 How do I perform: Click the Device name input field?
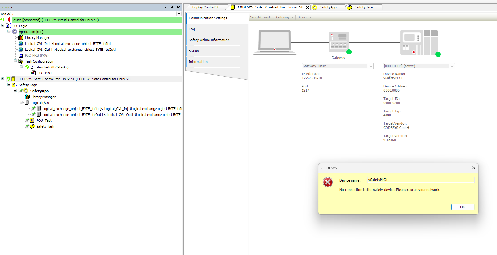(420, 180)
